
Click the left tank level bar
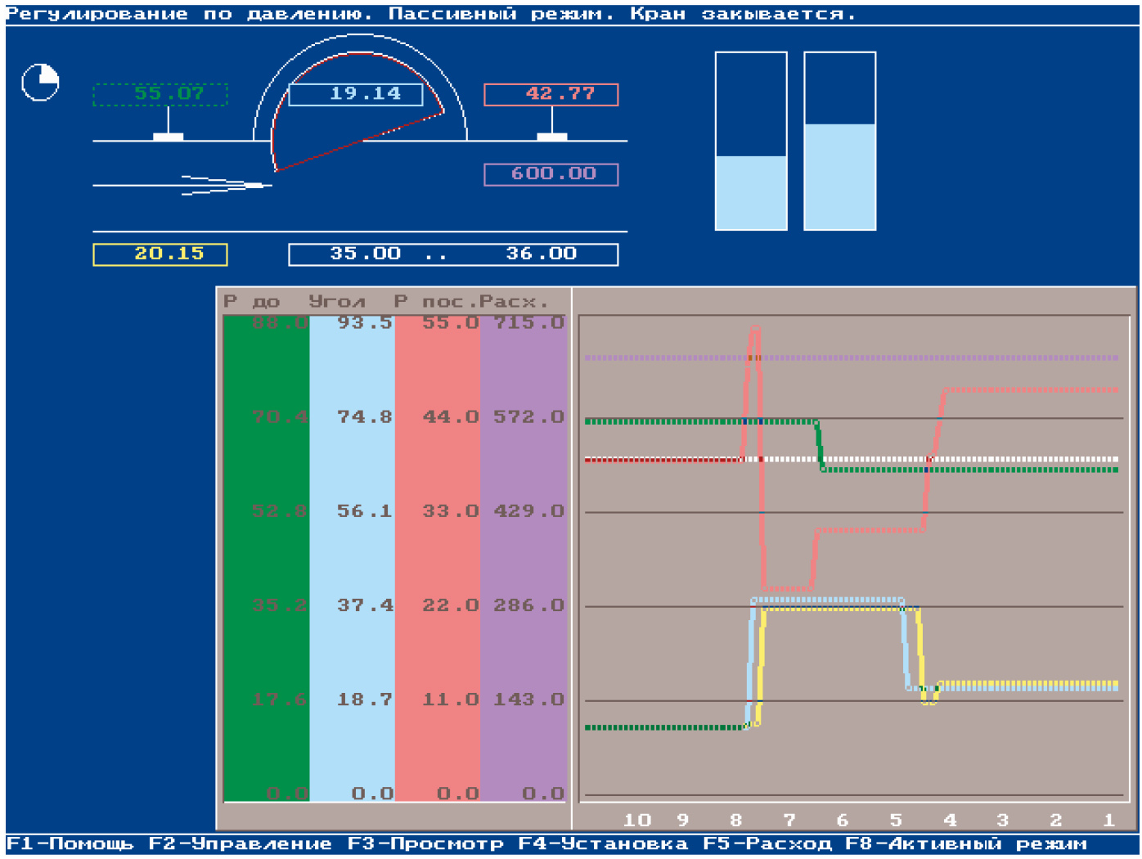tap(751, 142)
